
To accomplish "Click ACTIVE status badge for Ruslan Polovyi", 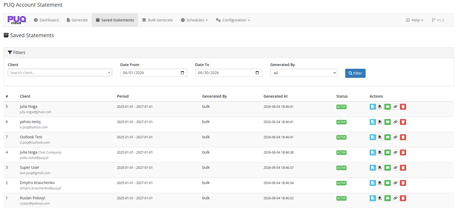I will coord(341,198).
